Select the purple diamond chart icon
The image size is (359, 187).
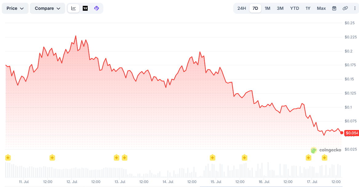pos(97,9)
